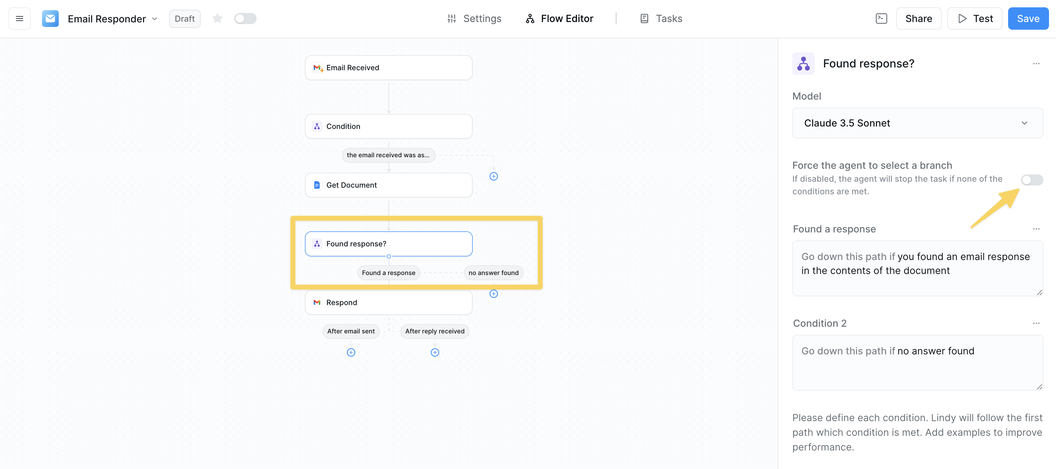This screenshot has width=1056, height=469.
Task: Click the star icon beside the Draft badge
Action: tap(218, 19)
